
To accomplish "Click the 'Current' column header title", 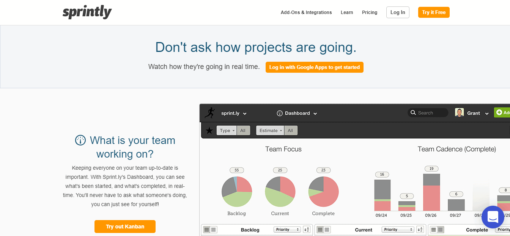I will pyautogui.click(x=364, y=230).
